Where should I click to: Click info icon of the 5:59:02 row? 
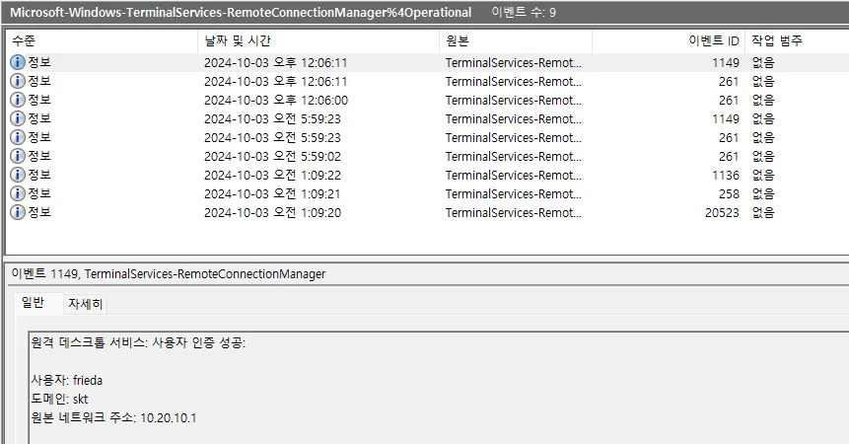coord(18,156)
